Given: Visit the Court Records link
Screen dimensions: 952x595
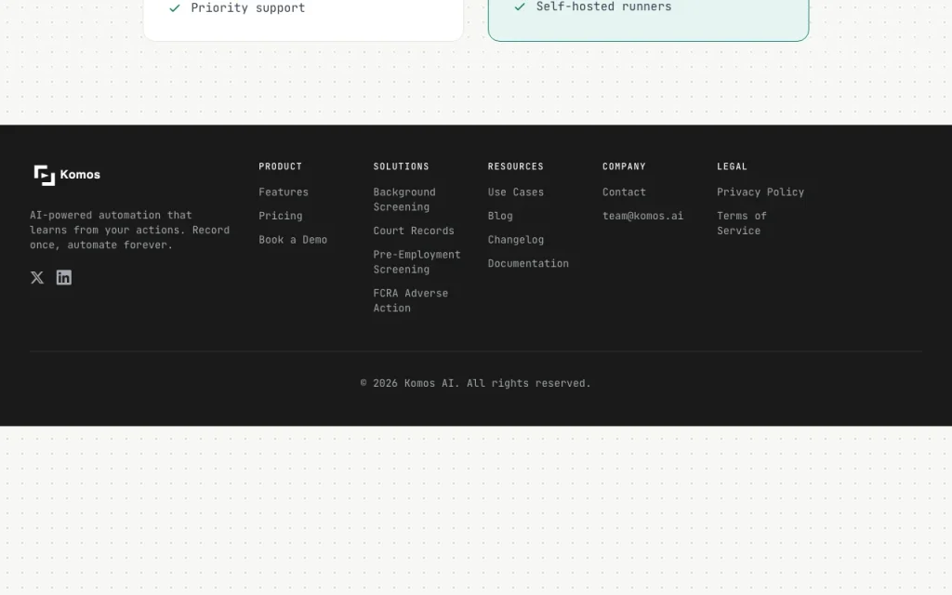Looking at the screenshot, I should [x=414, y=231].
